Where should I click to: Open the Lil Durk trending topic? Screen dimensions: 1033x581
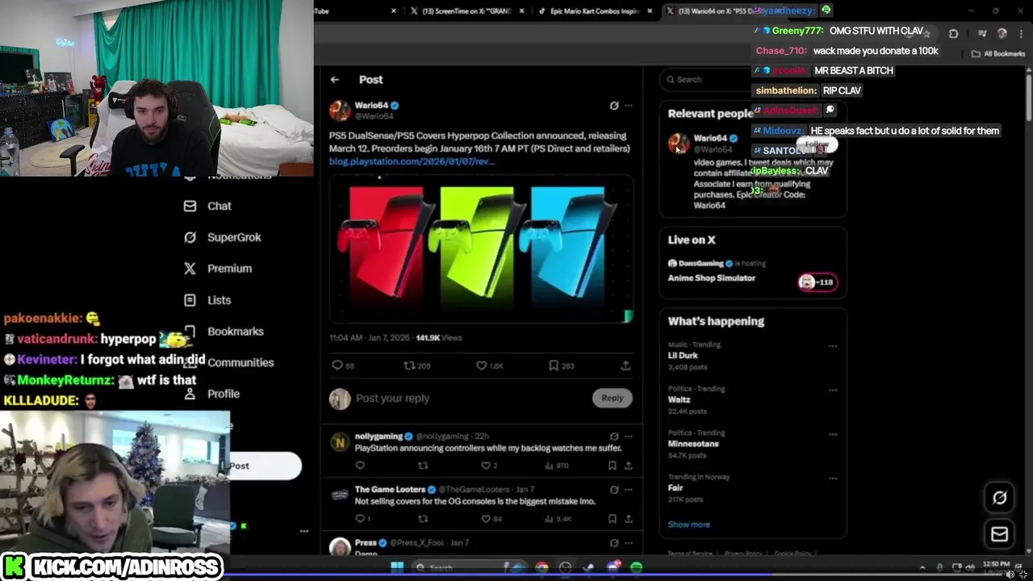(x=683, y=356)
